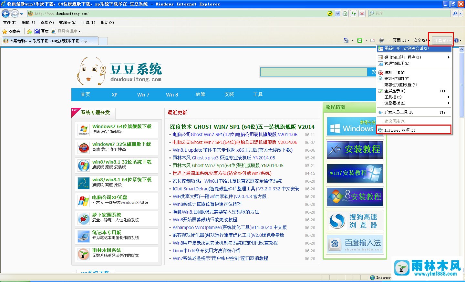465x282 pixels.
Task: Click the Forward navigation arrow
Action: (15, 14)
